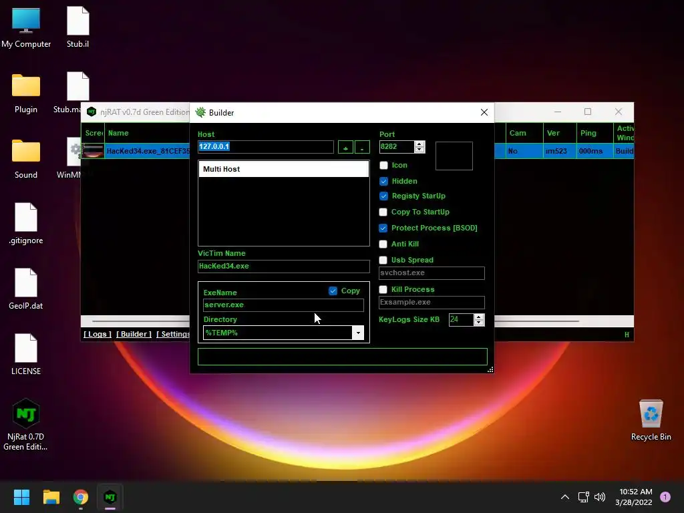The image size is (684, 513).
Task: Decrease KeyLogs Size KB with down arrow
Action: 479,323
